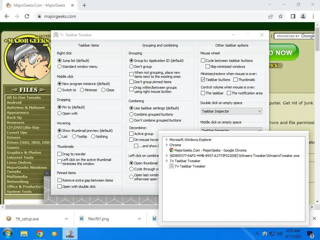Click 7+ Taskbar Tweaker title bar icon

click(56, 35)
